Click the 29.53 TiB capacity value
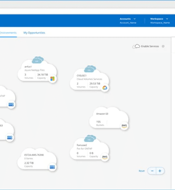 click(95, 84)
